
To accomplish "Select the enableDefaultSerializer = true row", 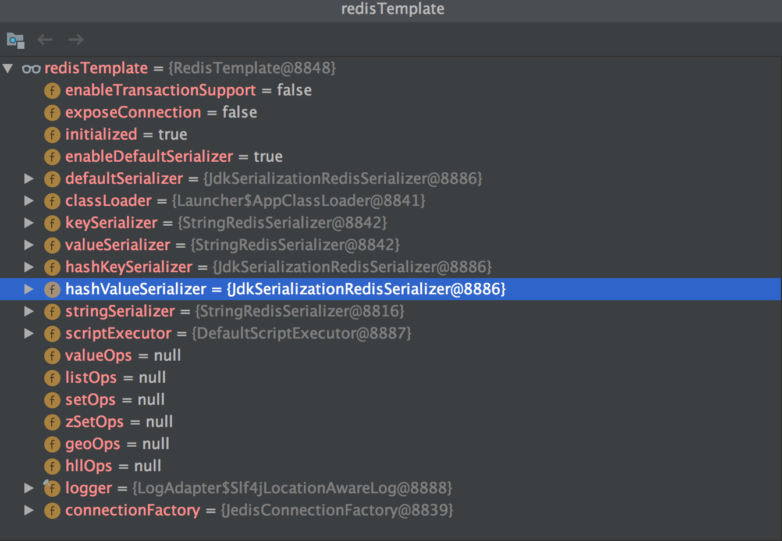I will pos(391,156).
